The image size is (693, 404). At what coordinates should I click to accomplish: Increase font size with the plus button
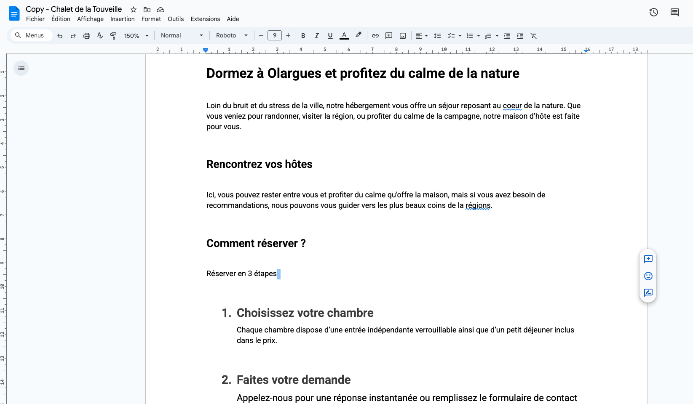click(288, 36)
